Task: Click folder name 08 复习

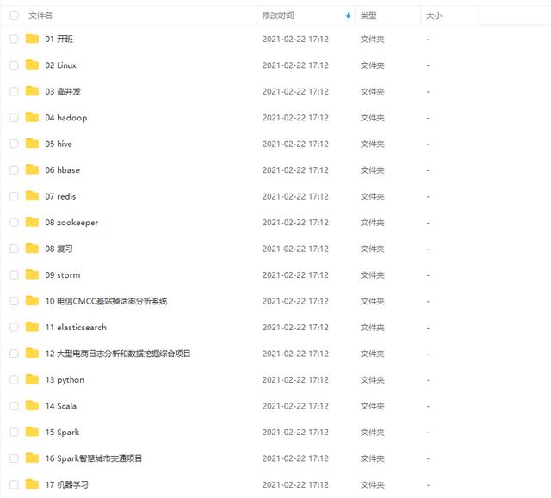Action: [59, 249]
